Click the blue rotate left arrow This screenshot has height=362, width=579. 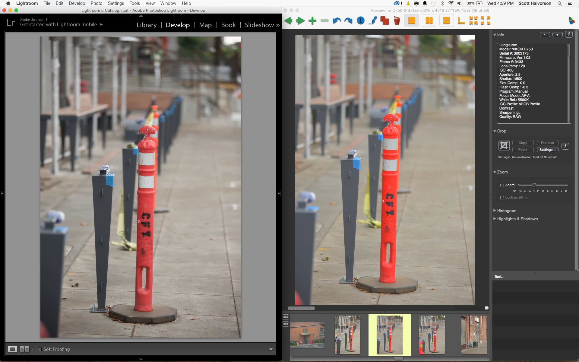coord(337,21)
